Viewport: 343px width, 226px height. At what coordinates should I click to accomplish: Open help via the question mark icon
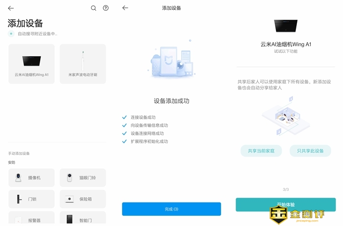pyautogui.click(x=105, y=8)
